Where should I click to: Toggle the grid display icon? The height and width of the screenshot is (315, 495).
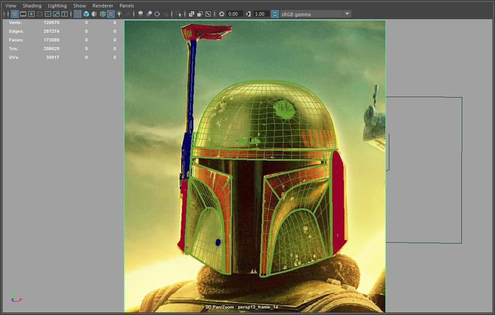coord(14,14)
